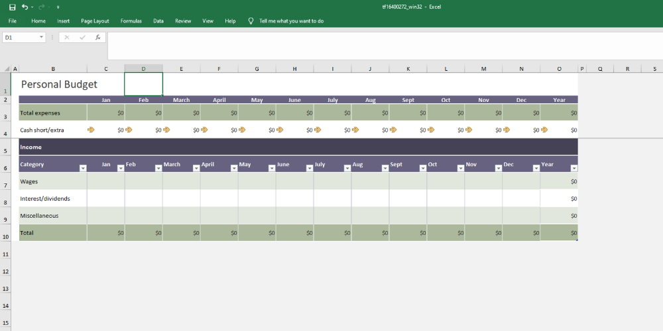Open the Sept column filter dropdown
Image resolution: width=663 pixels, height=331 pixels.
coord(423,168)
